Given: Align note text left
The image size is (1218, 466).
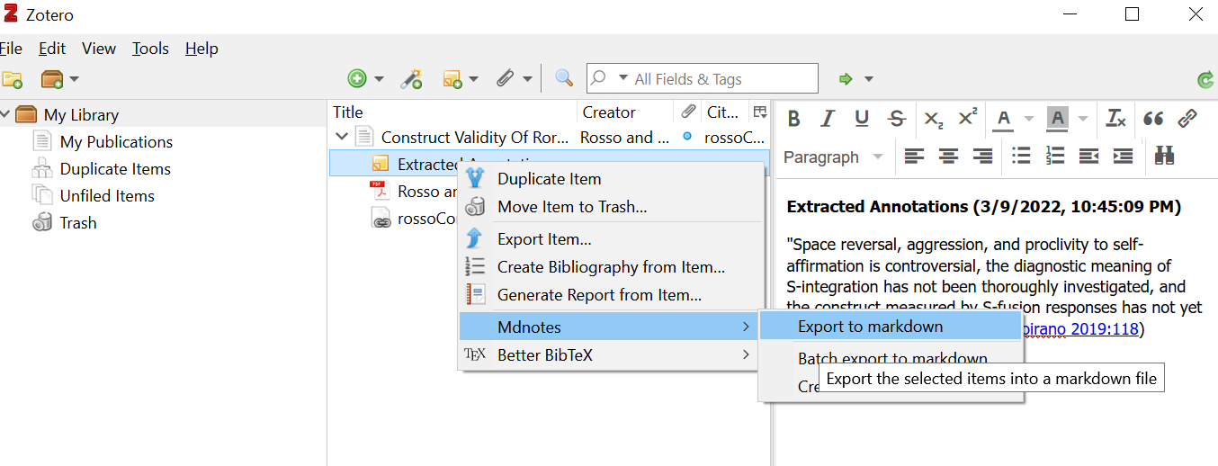Looking at the screenshot, I should pos(914,157).
